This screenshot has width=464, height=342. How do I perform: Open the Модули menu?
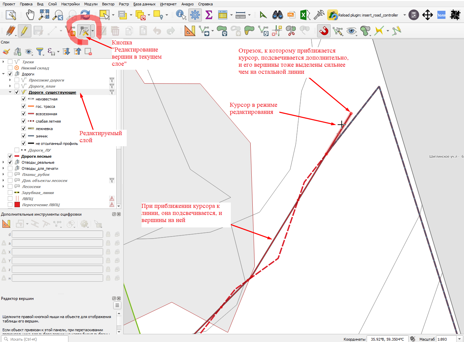pyautogui.click(x=91, y=4)
